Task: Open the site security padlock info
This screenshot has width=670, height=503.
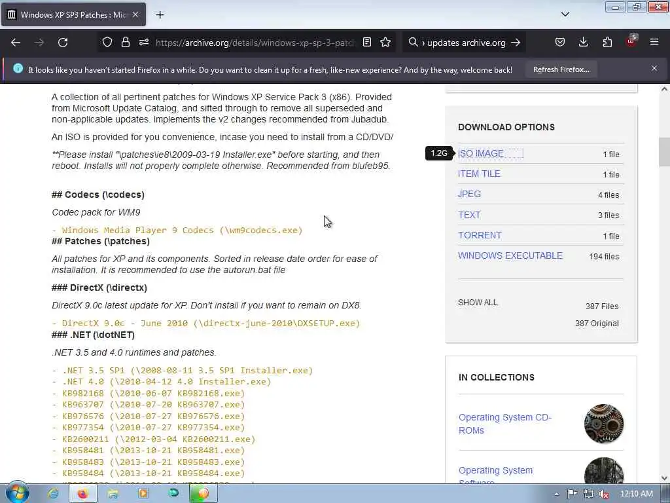Action: point(125,42)
